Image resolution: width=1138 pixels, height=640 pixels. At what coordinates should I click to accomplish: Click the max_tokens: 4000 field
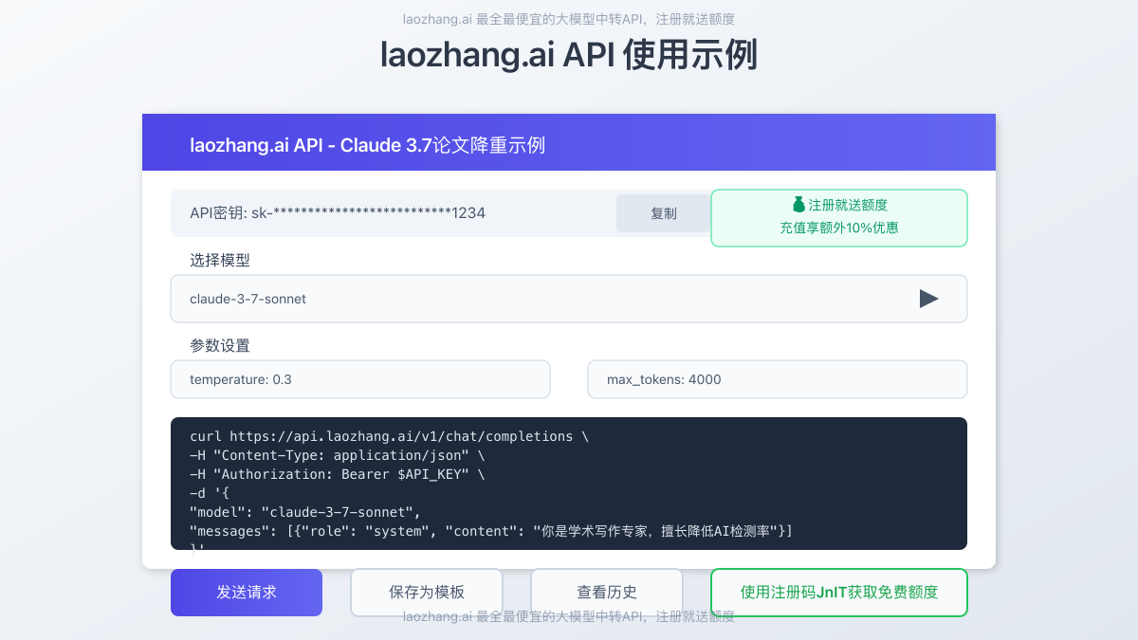778,379
